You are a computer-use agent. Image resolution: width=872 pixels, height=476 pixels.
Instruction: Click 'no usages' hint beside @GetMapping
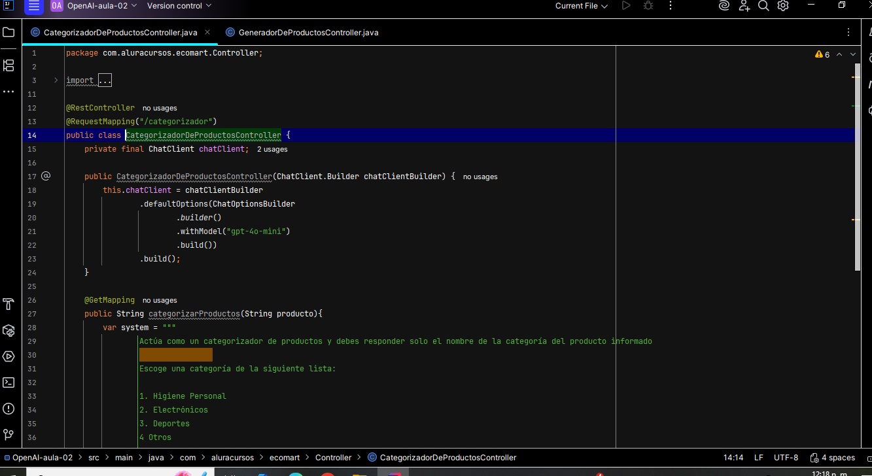(x=160, y=300)
